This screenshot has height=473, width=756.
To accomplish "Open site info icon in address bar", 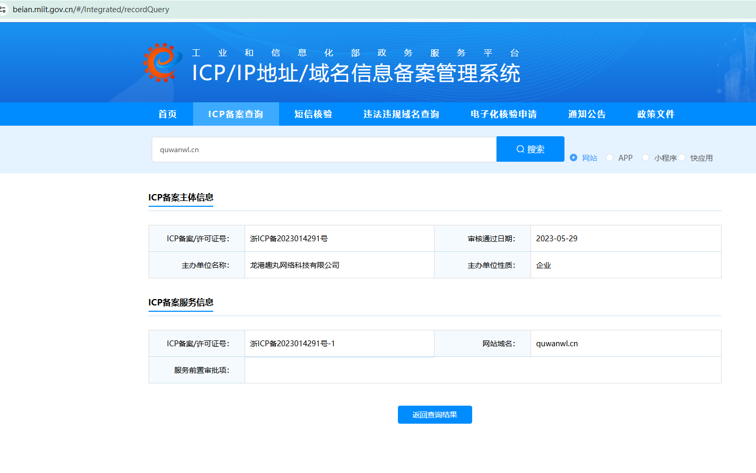I will (3, 10).
